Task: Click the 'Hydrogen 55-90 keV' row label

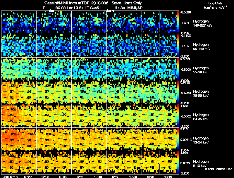Action: (201, 70)
